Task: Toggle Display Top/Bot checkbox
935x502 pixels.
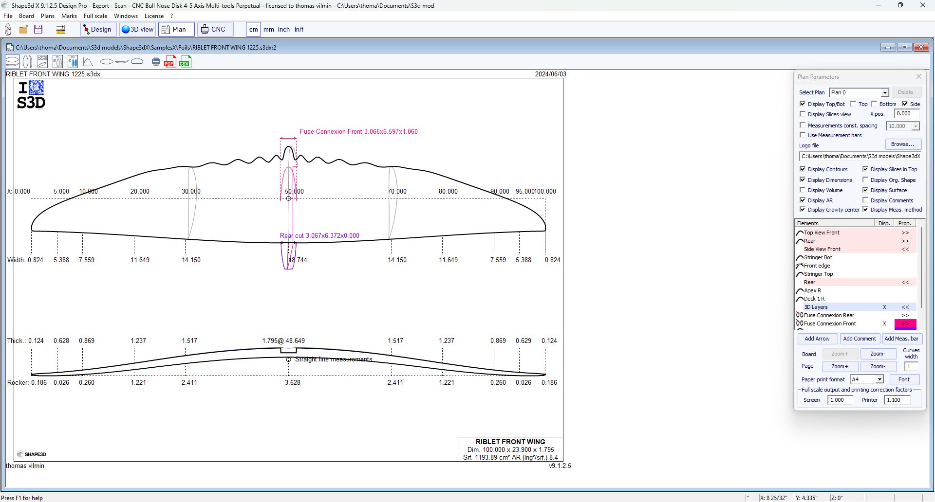Action: pyautogui.click(x=803, y=104)
